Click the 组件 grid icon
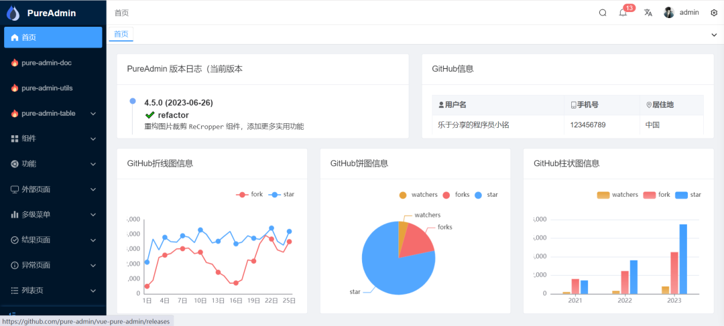Viewport: 724px width, 326px height. point(14,139)
